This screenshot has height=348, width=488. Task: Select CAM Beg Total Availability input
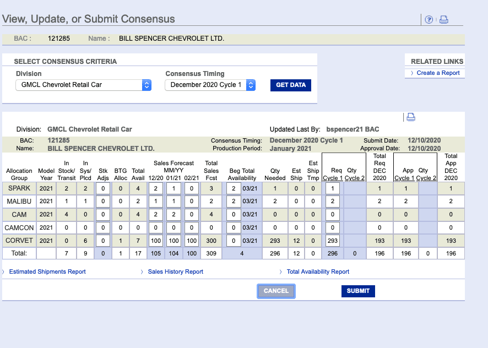pyautogui.click(x=234, y=214)
